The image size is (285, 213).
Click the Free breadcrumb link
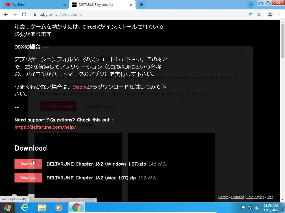point(270,197)
